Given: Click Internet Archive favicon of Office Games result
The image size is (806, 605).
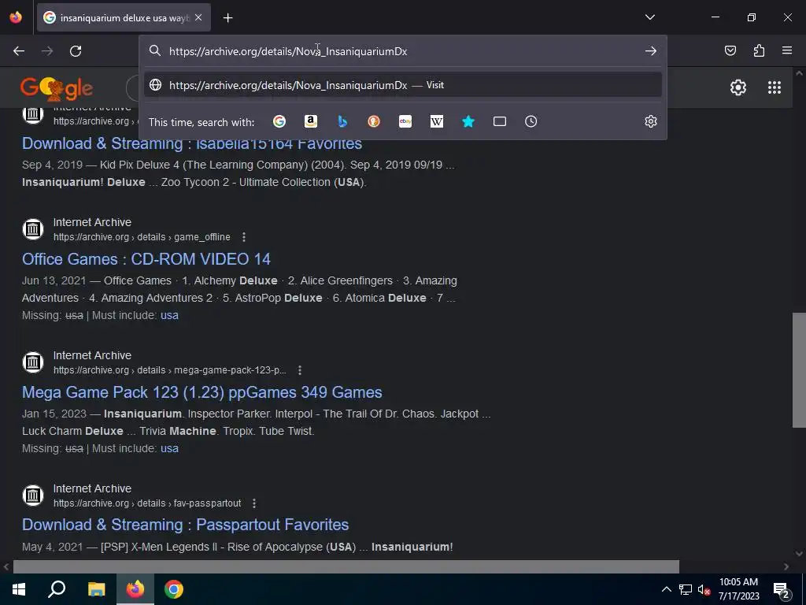Looking at the screenshot, I should point(33,229).
